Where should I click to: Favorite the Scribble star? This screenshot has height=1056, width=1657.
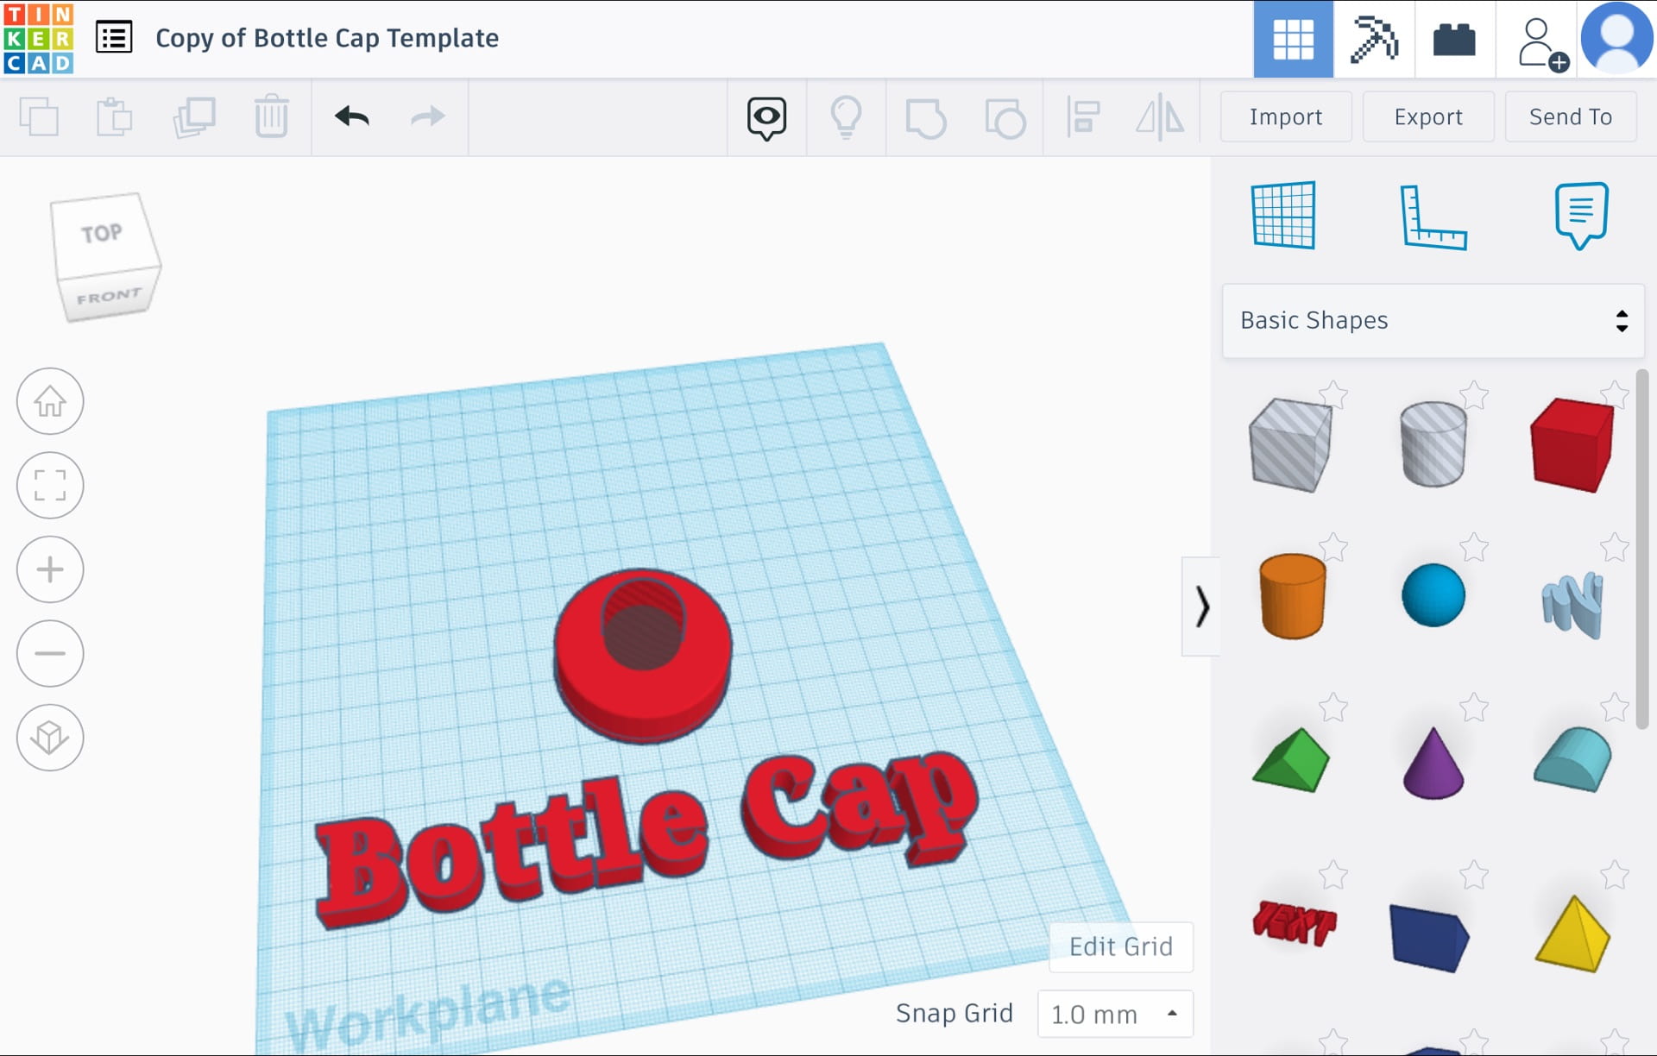[x=1615, y=547]
